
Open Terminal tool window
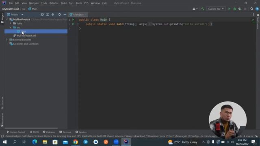65,132
